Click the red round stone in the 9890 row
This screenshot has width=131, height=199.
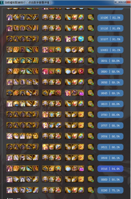coord(81,71)
